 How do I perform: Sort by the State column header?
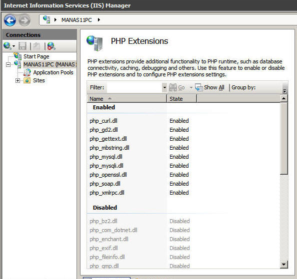pos(181,99)
